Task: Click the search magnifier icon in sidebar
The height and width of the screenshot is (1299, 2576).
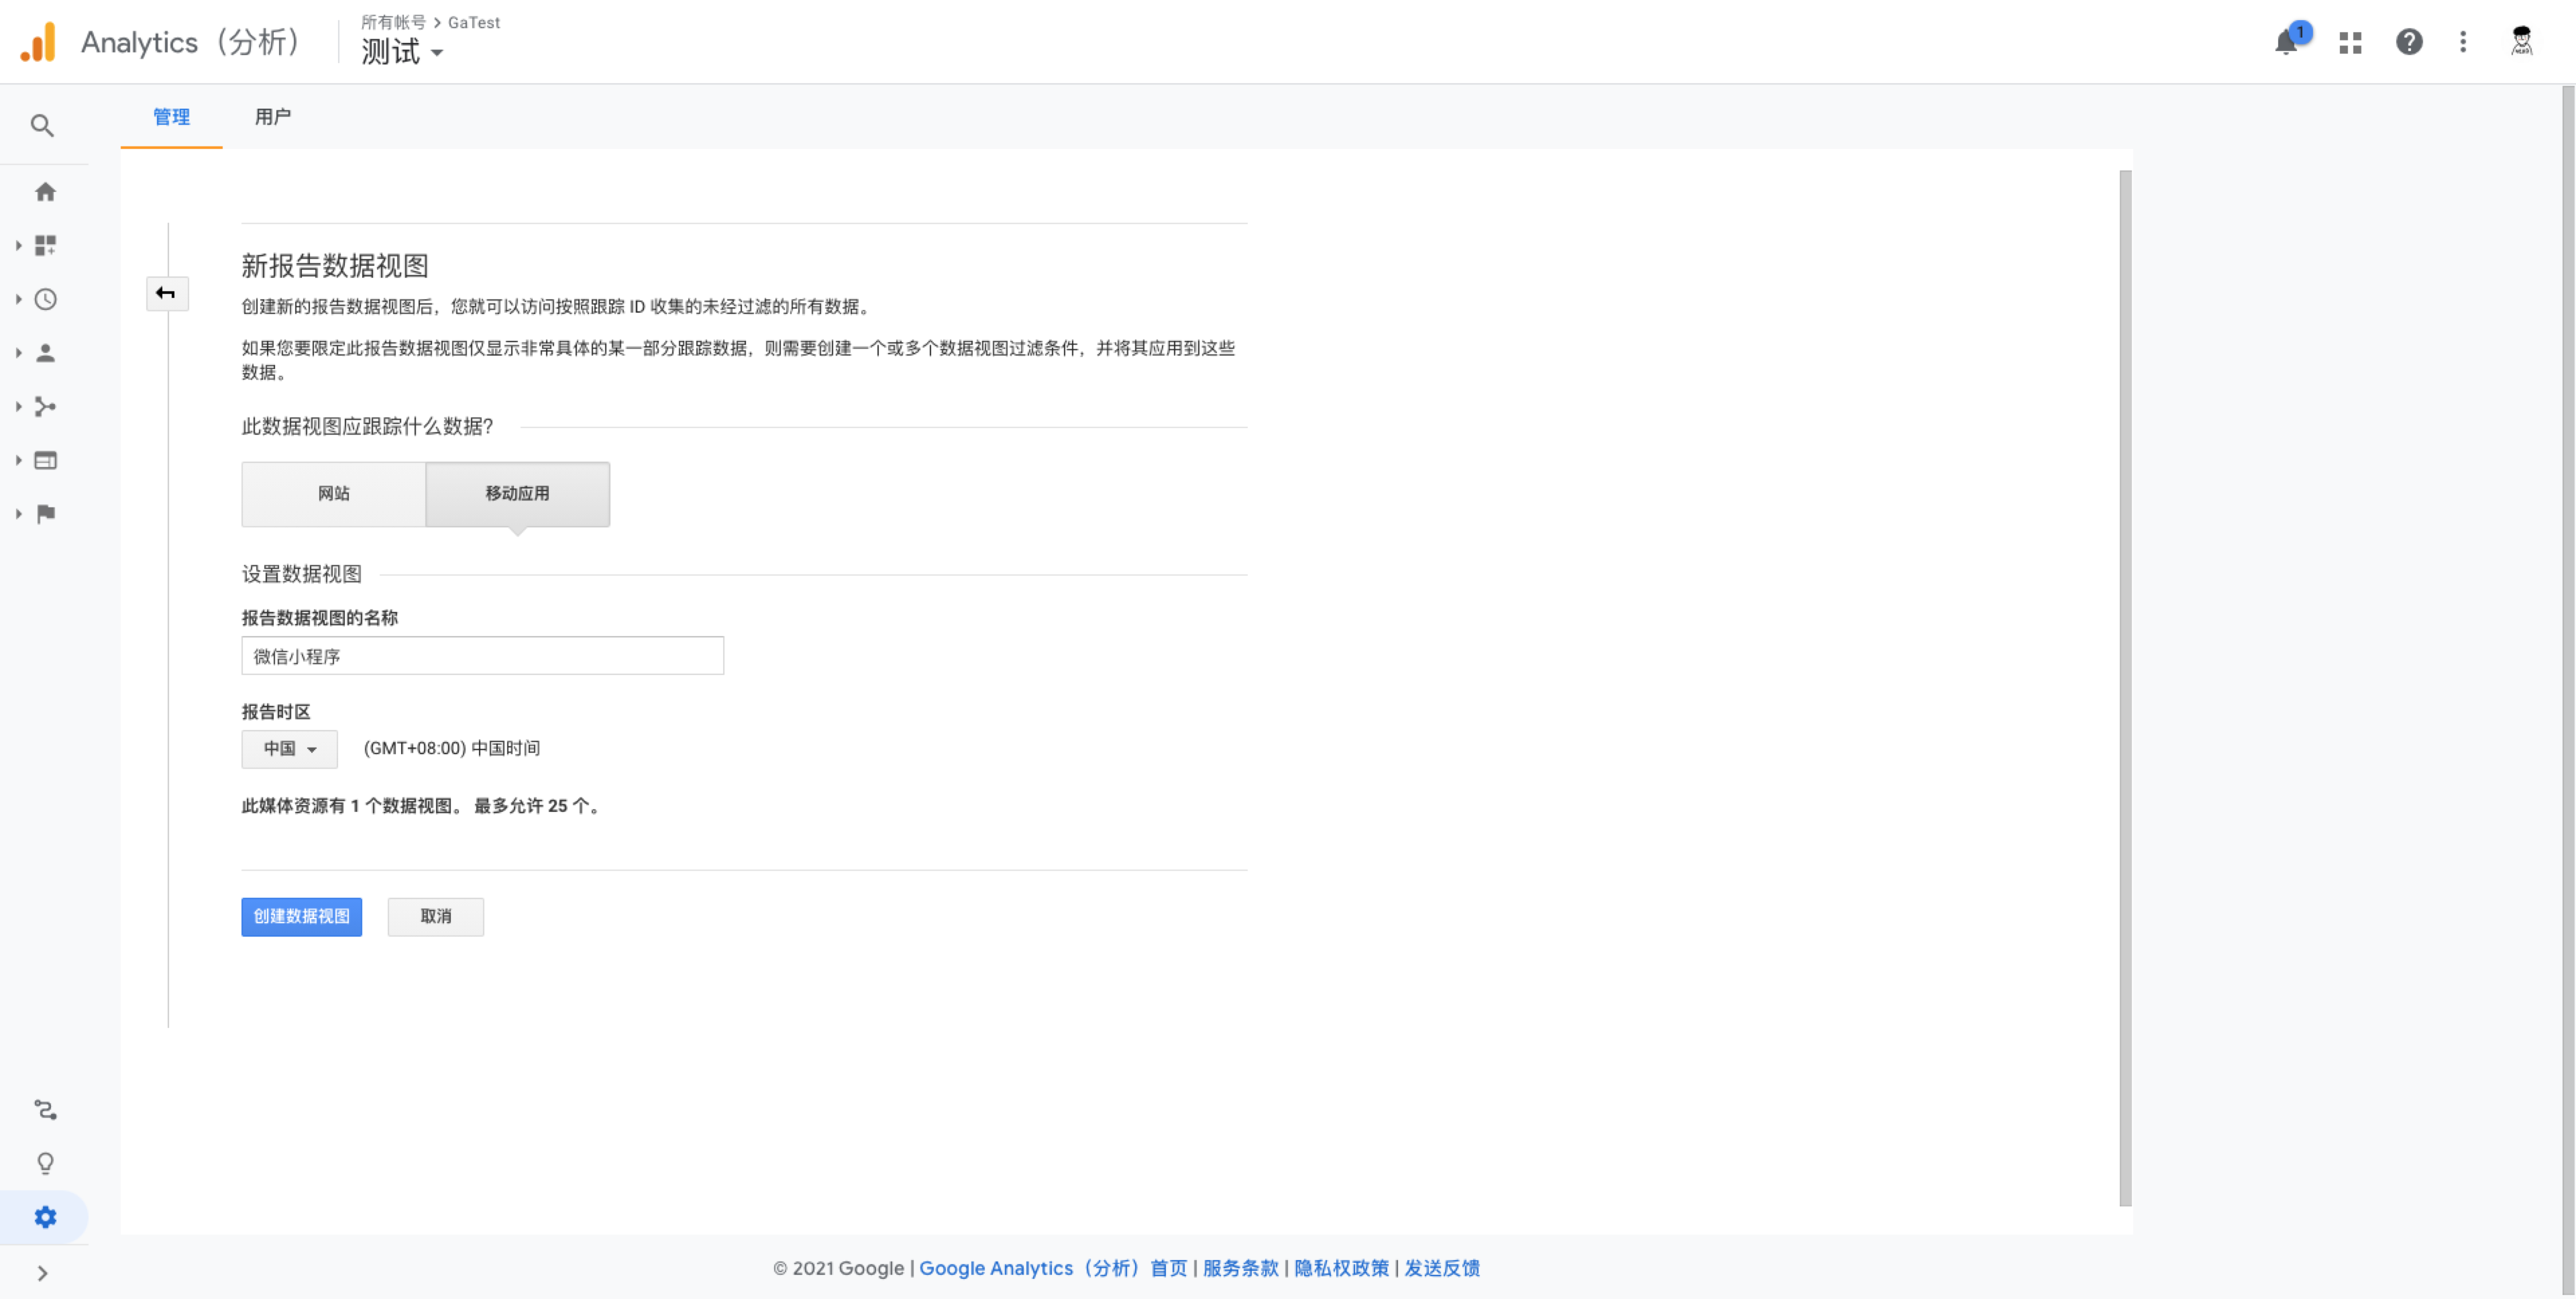Action: (x=42, y=125)
